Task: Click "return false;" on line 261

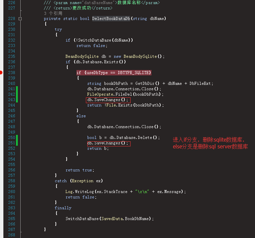Action: (x=81, y=197)
